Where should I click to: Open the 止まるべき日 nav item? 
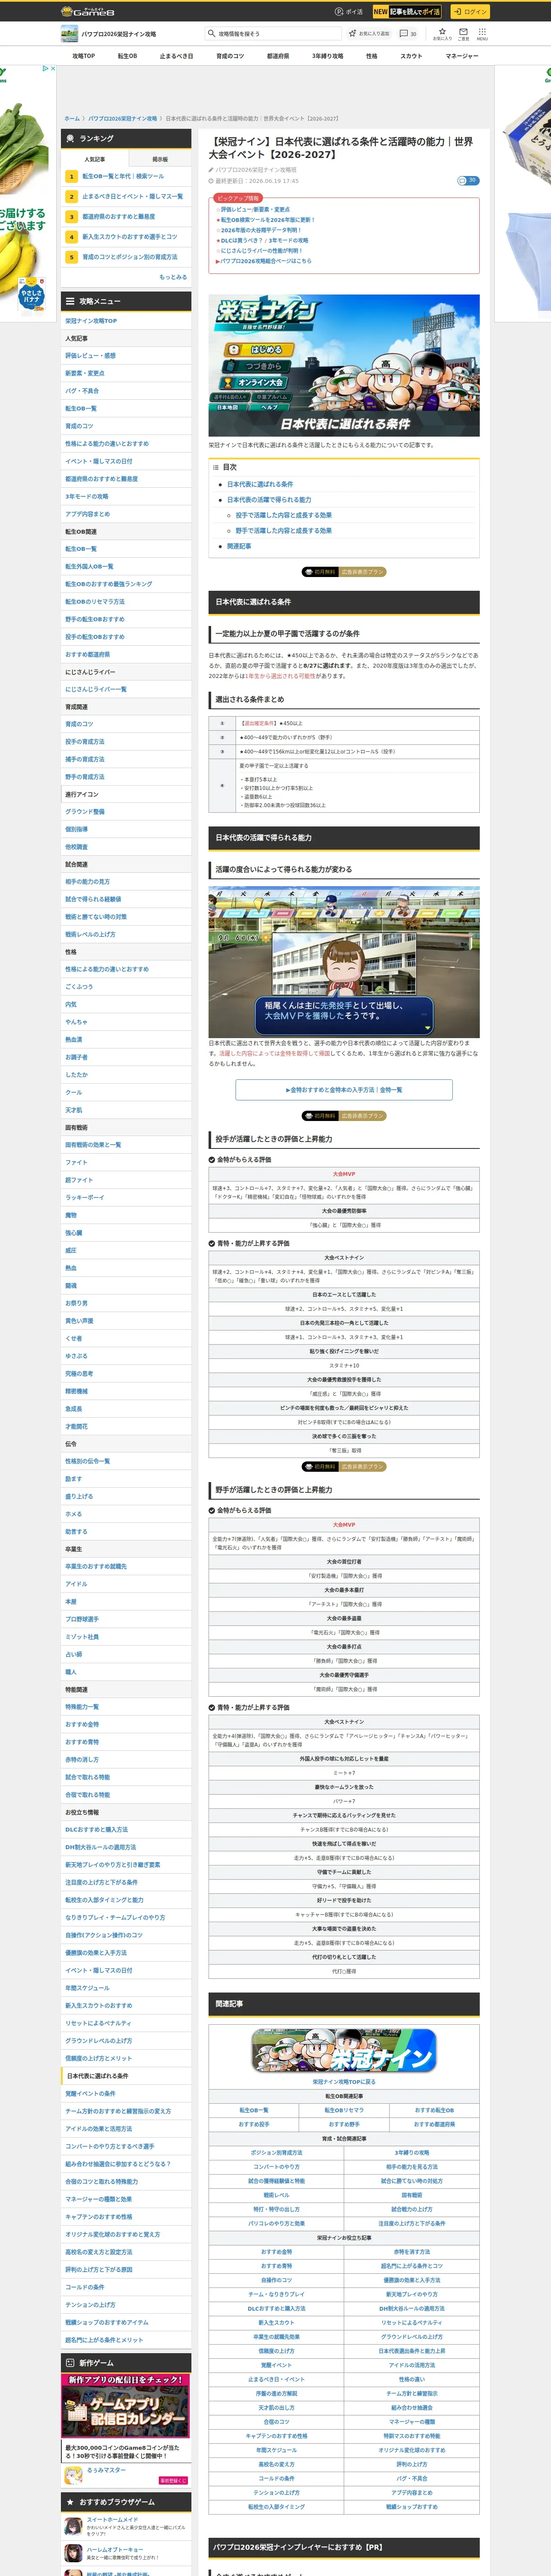click(x=176, y=56)
